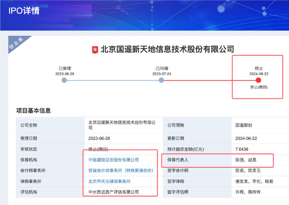Click the 保荐代表人 label cell
289x205 pixels.
pyautogui.click(x=197, y=160)
